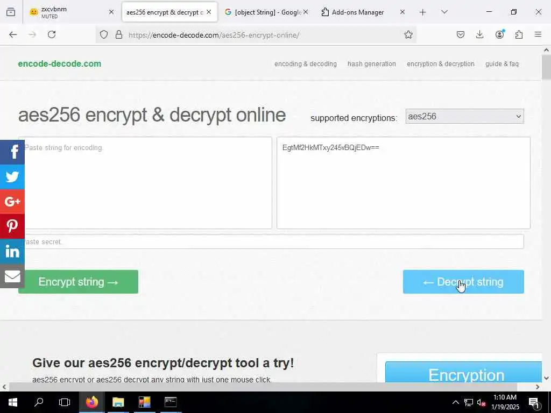Viewport: 551px width, 413px height.
Task: Share page via Twitter sidebar icon
Action: (x=12, y=176)
